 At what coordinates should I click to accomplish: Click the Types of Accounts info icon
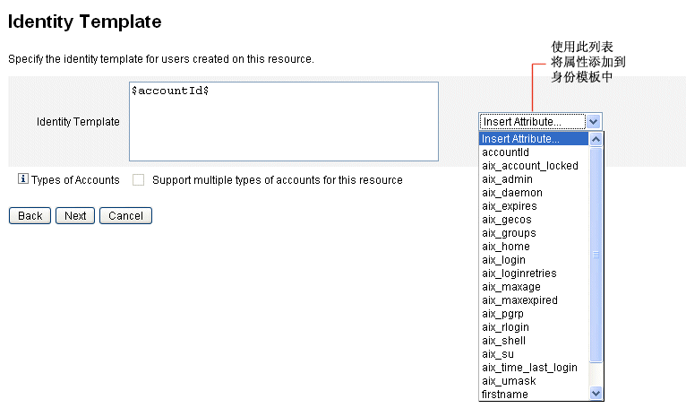click(23, 178)
